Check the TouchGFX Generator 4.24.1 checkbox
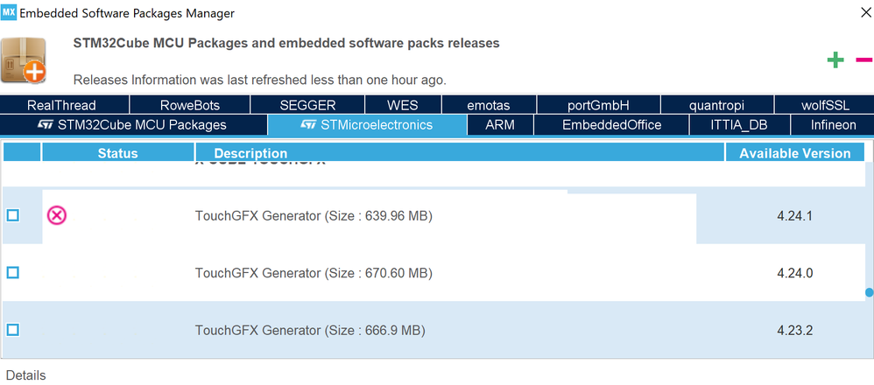 coord(12,215)
